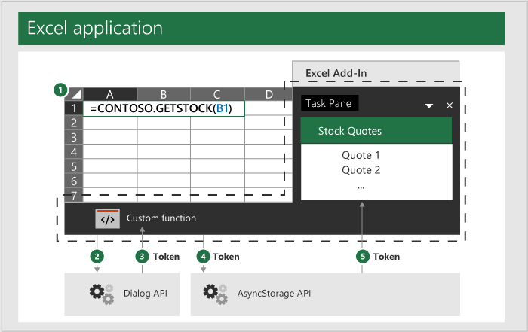
Task: Select row 1 header
Action: [74, 108]
